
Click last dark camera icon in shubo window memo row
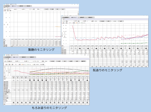tap(146, 48)
